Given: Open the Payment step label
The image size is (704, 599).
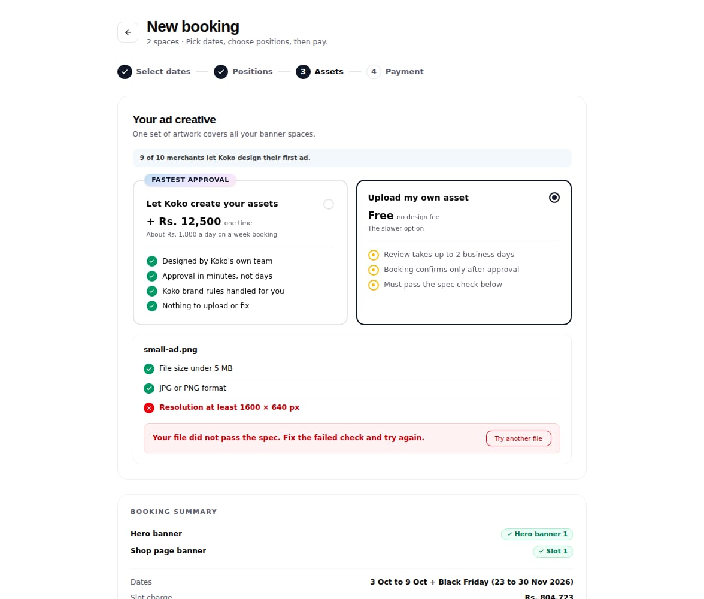Looking at the screenshot, I should point(404,72).
